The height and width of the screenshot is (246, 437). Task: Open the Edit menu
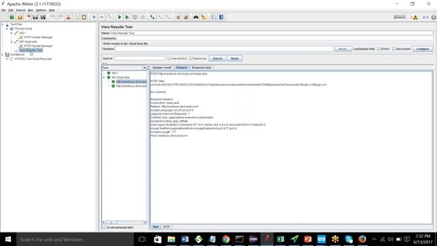point(11,10)
